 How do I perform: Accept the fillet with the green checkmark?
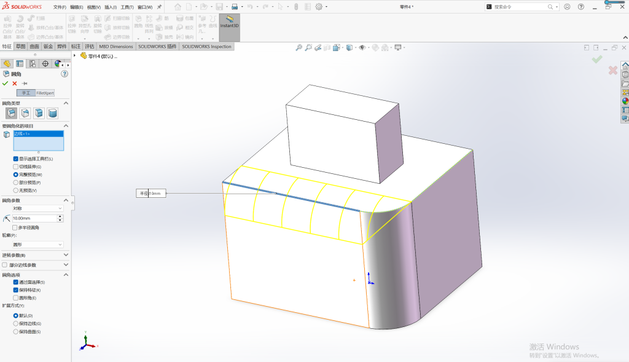point(5,84)
